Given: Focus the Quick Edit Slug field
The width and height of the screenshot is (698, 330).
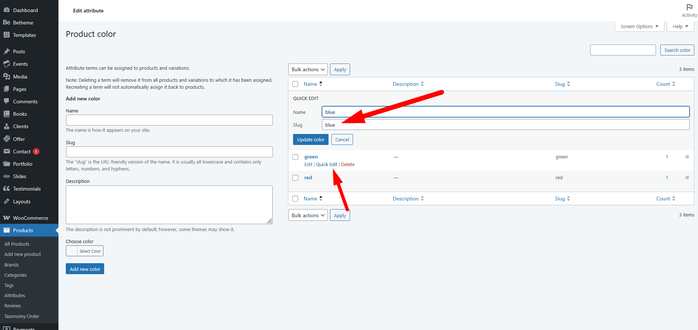Looking at the screenshot, I should [505, 125].
